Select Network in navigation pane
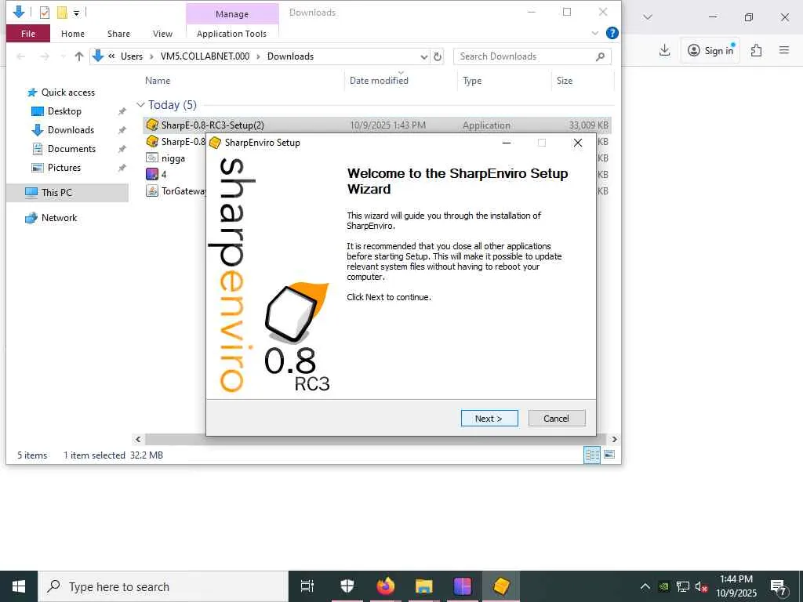 pos(59,218)
